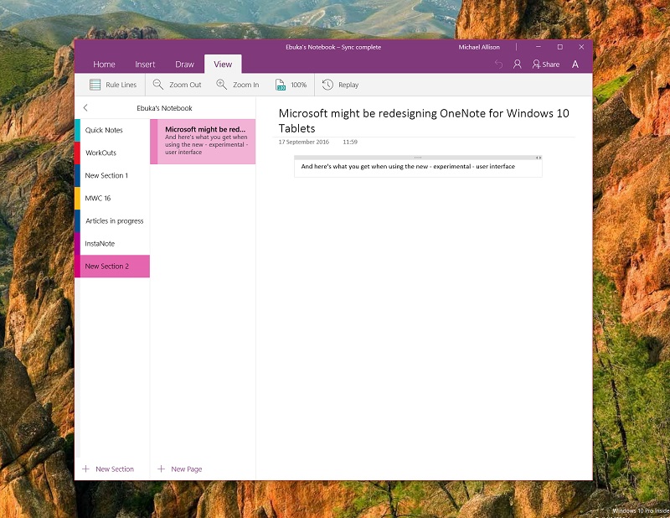Reset zoom with the 100% icon
The height and width of the screenshot is (518, 670).
tap(281, 85)
